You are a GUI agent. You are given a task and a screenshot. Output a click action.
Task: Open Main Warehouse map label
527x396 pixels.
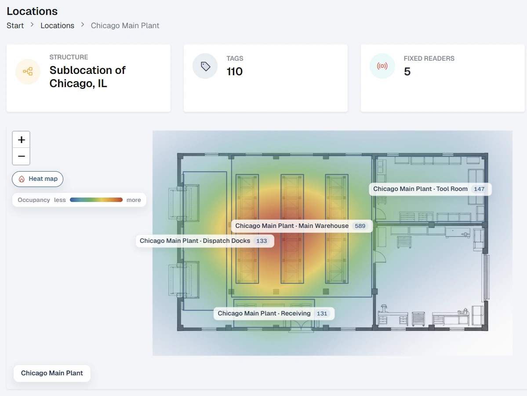click(x=302, y=226)
